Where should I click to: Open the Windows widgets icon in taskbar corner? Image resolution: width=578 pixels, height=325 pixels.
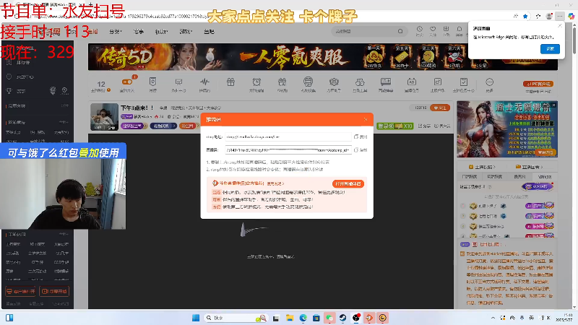coord(9,318)
